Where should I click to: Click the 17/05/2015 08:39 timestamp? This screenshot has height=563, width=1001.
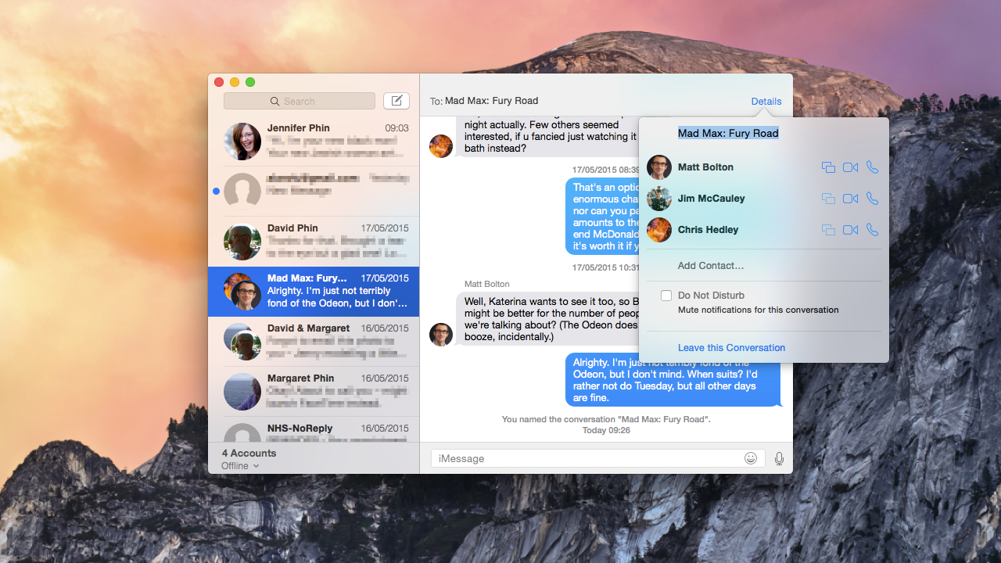pos(606,170)
